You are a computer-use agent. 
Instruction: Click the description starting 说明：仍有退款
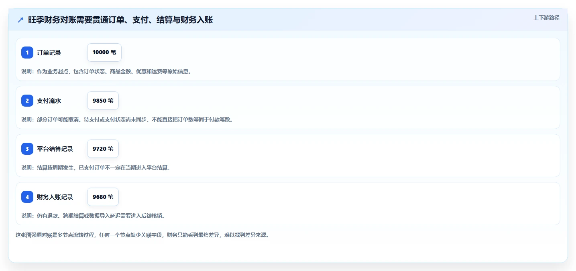point(93,216)
